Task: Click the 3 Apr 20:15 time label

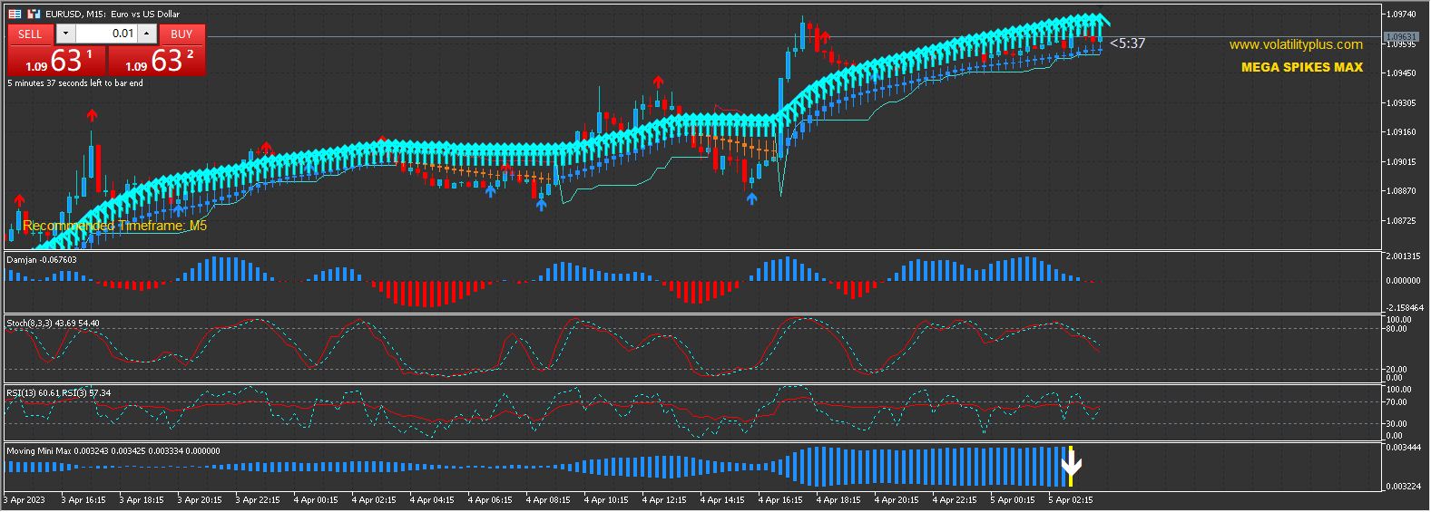Action: 200,500
